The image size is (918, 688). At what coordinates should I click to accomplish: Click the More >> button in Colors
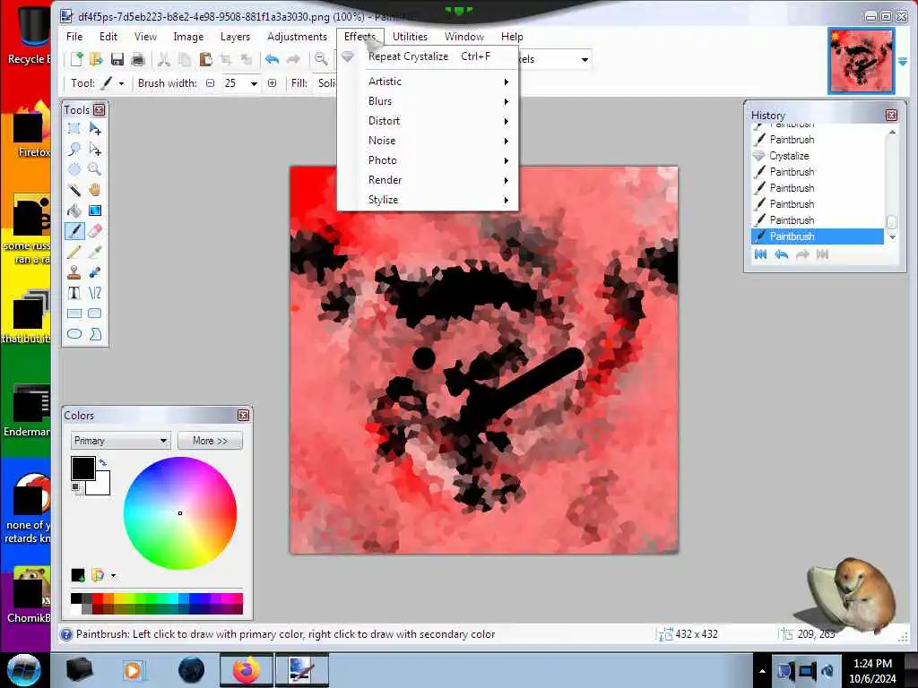pyautogui.click(x=210, y=441)
